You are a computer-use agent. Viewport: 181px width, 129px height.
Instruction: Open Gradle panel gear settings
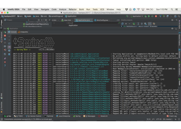click(x=172, y=20)
